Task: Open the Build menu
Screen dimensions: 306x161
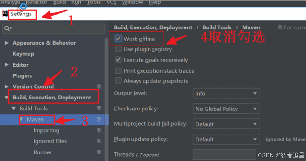Action: pyautogui.click(x=59, y=2)
